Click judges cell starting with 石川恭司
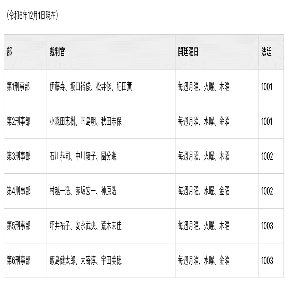The image size is (290, 290). (x=83, y=156)
